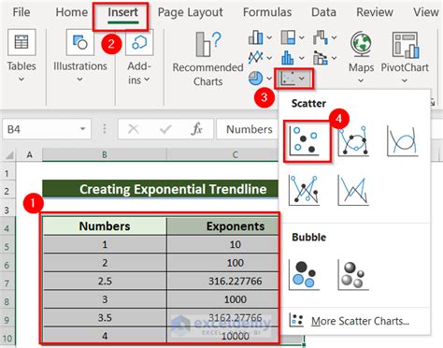
Task: Expand the line chart dropdown arrow
Action: point(269,58)
